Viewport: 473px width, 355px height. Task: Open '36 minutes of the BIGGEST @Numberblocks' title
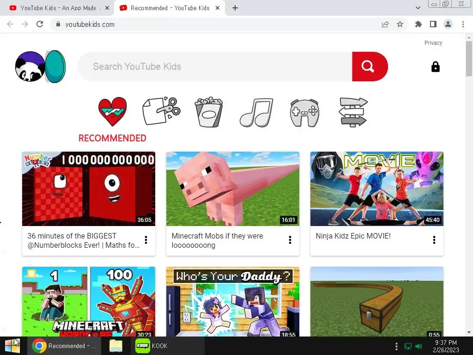pyautogui.click(x=84, y=240)
